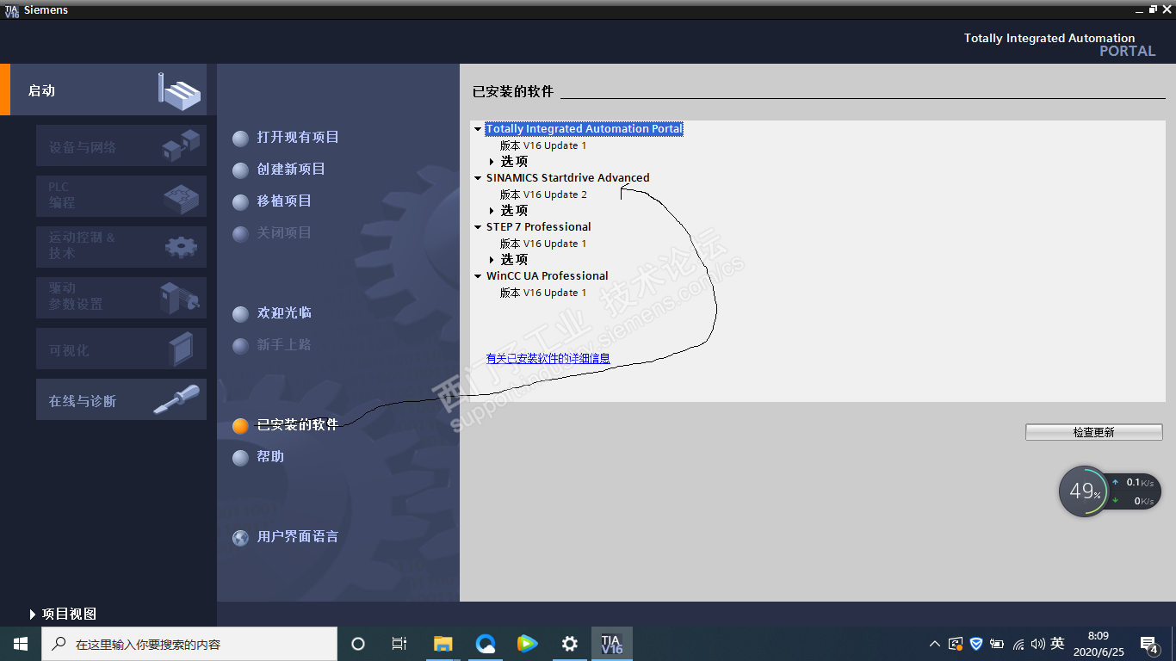Collapse the SINAMICS Startdrive Advanced node
This screenshot has width=1176, height=661.
pos(478,178)
